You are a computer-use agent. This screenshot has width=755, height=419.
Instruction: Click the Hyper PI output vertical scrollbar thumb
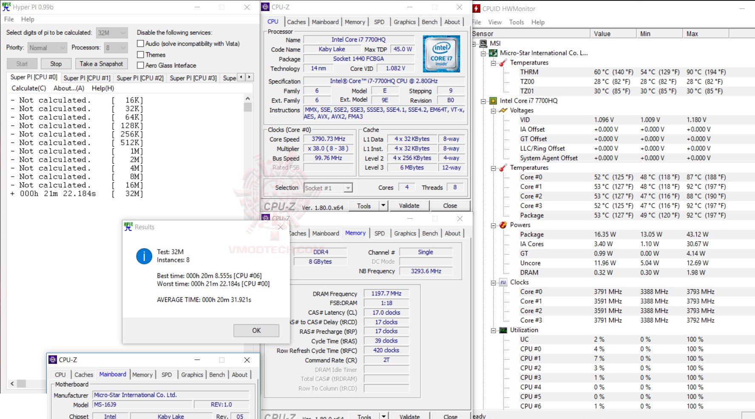pyautogui.click(x=248, y=107)
